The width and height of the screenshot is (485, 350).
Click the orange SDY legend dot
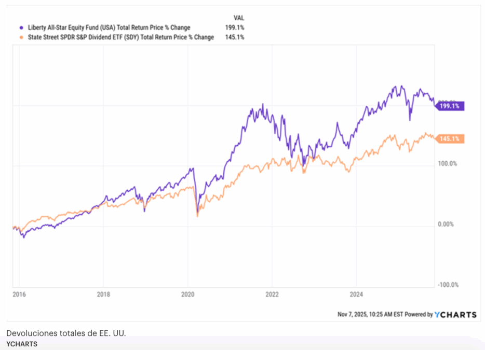[x=21, y=37]
